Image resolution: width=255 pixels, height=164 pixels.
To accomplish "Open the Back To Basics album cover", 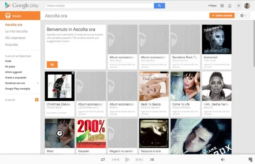I will tap(154, 86).
